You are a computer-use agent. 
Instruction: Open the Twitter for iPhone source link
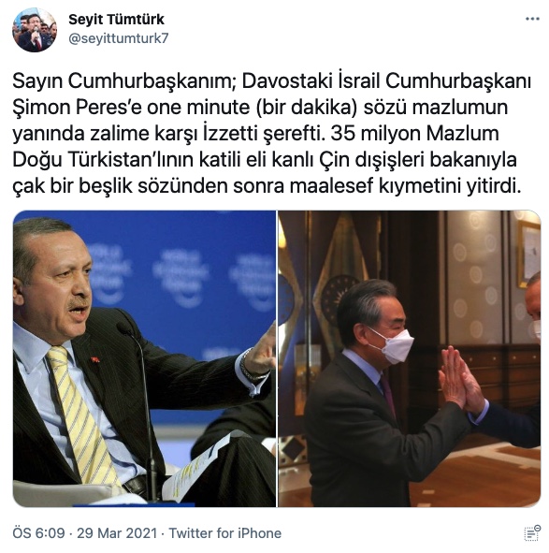(x=225, y=533)
